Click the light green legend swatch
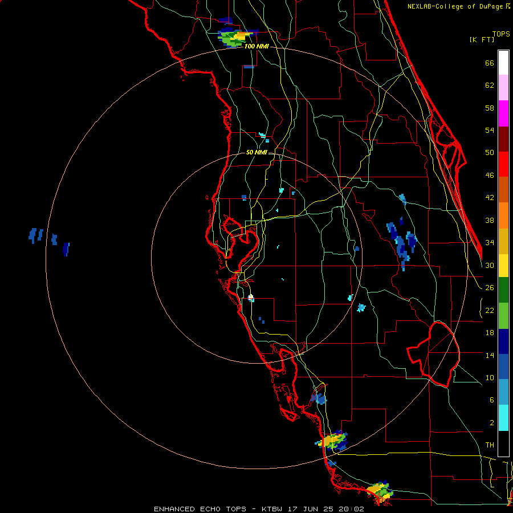Image resolution: width=513 pixels, height=513 pixels. 503,316
